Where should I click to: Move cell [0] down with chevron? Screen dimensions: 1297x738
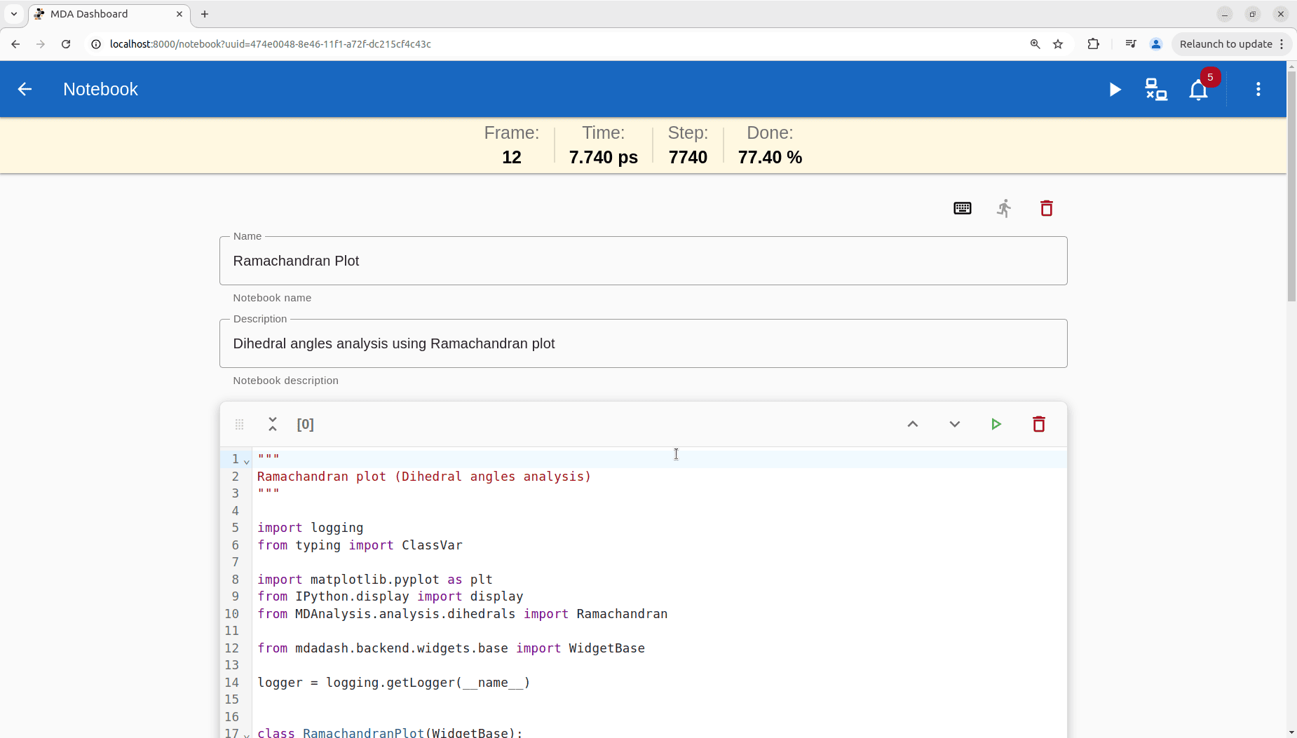955,424
